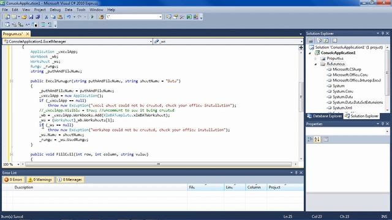
Task: Select the System.Data.DataSetExtensions reference
Action: [358, 103]
